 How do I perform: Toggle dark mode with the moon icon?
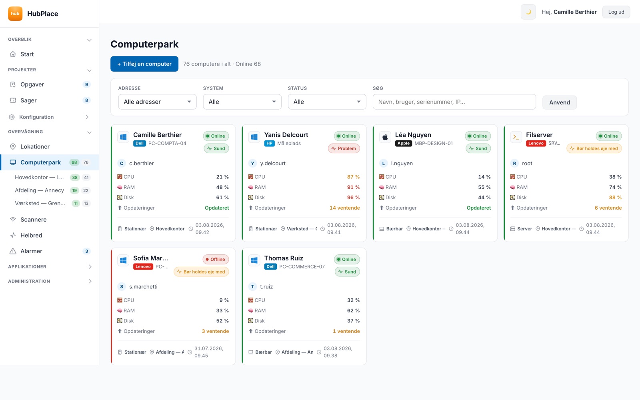pyautogui.click(x=528, y=12)
